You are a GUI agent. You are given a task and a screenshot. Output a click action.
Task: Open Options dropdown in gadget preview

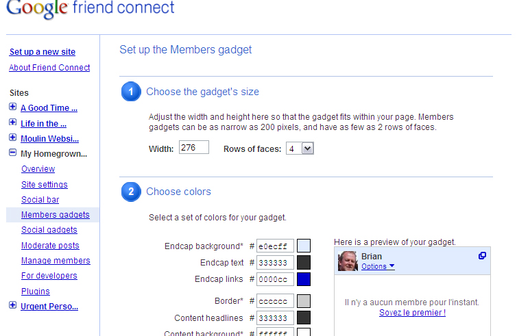pos(378,266)
